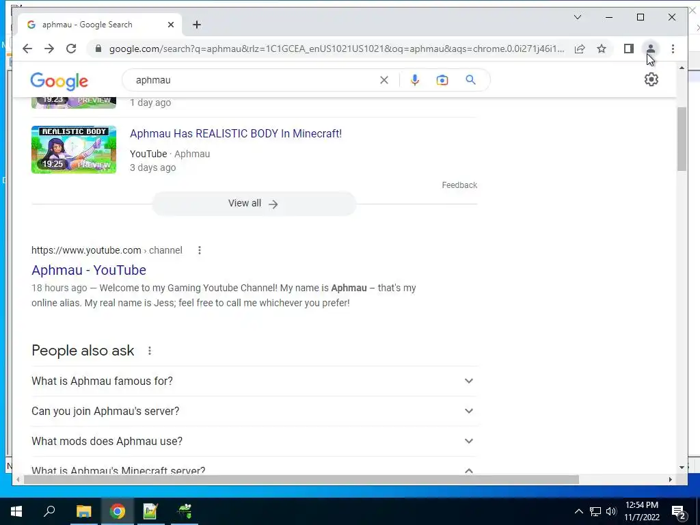
Task: Open the Windows Start menu
Action: point(16,511)
